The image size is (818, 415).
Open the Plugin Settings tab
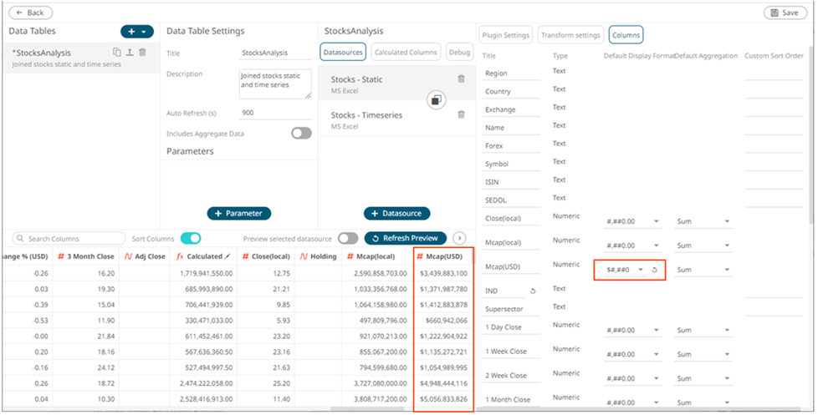coord(505,35)
